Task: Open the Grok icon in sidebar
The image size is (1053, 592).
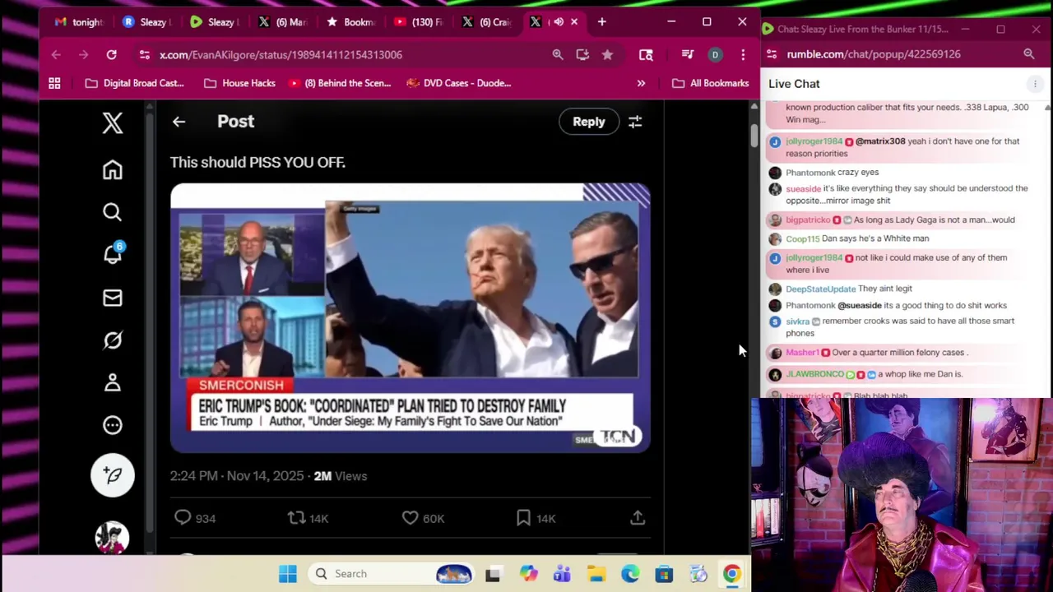Action: [113, 340]
